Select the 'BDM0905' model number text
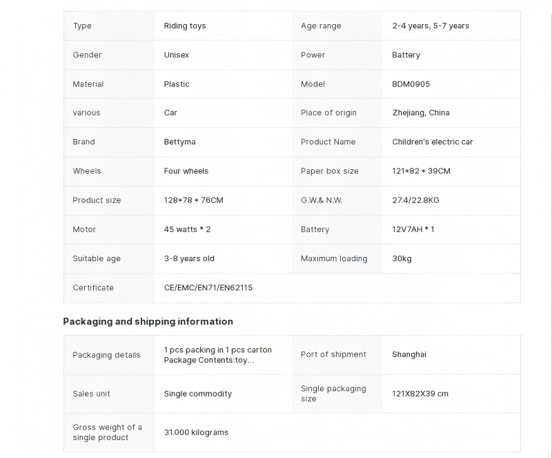The width and height of the screenshot is (552, 458). tap(411, 84)
